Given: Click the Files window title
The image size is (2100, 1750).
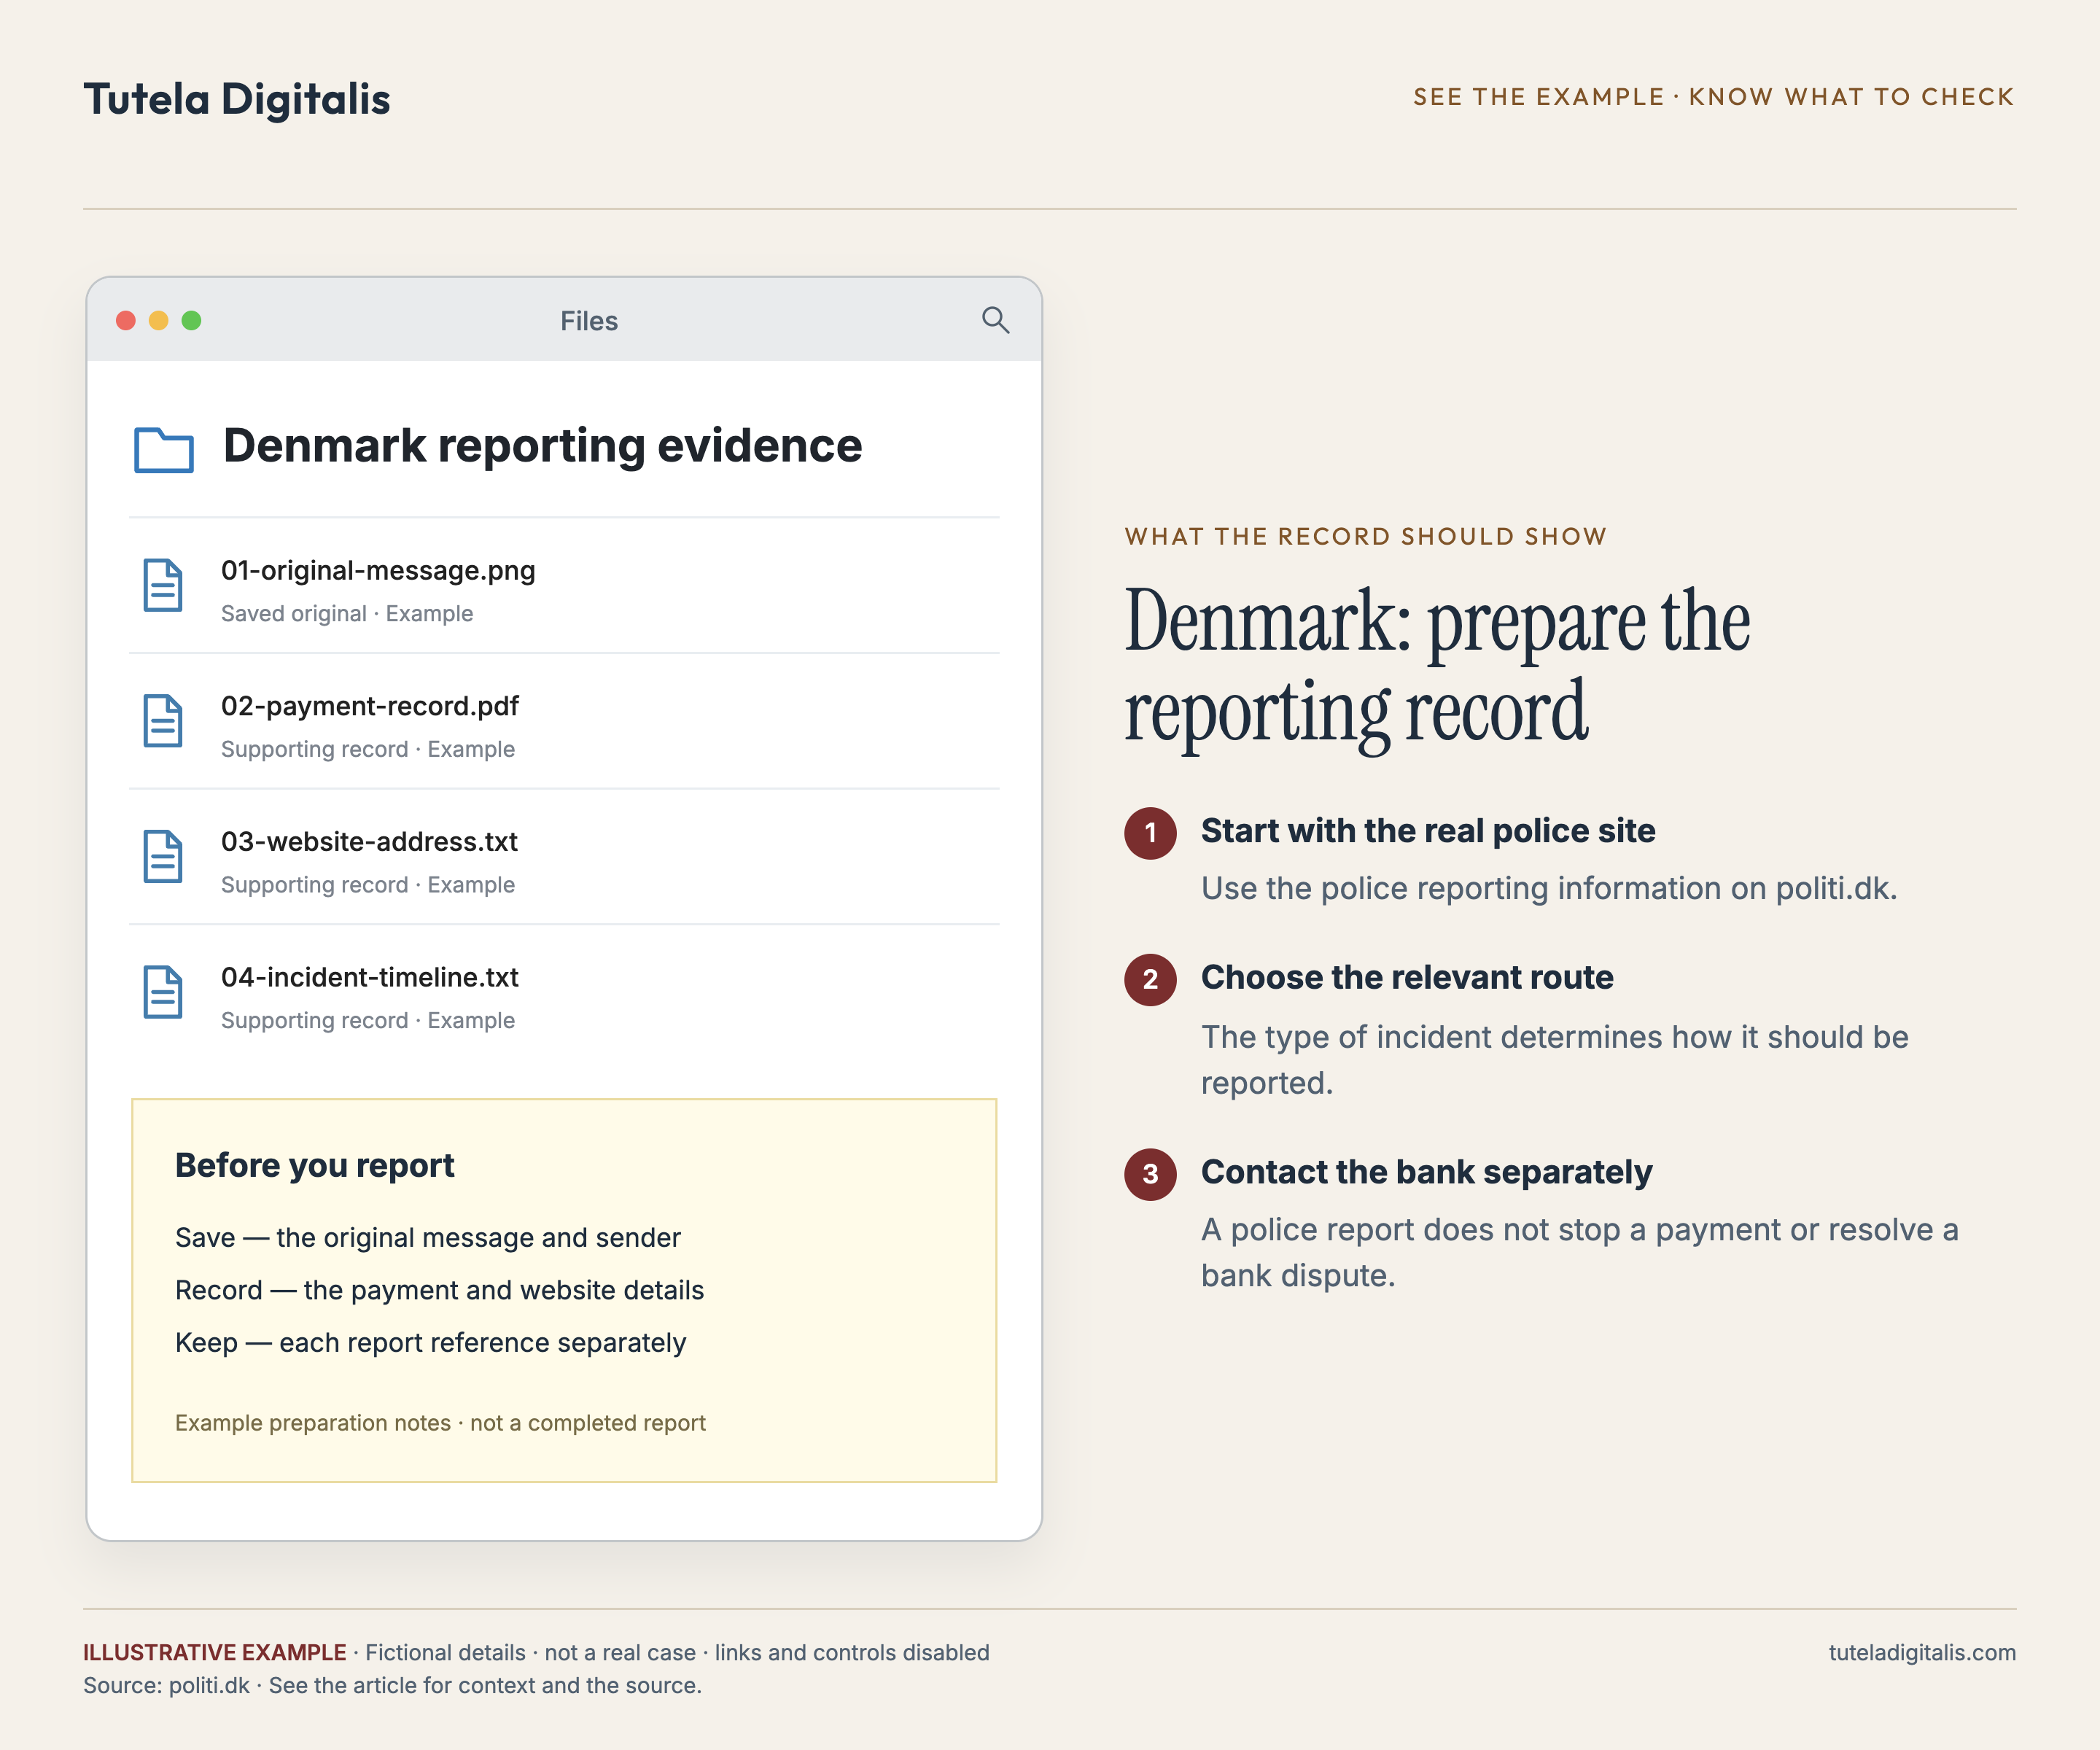Looking at the screenshot, I should [589, 321].
